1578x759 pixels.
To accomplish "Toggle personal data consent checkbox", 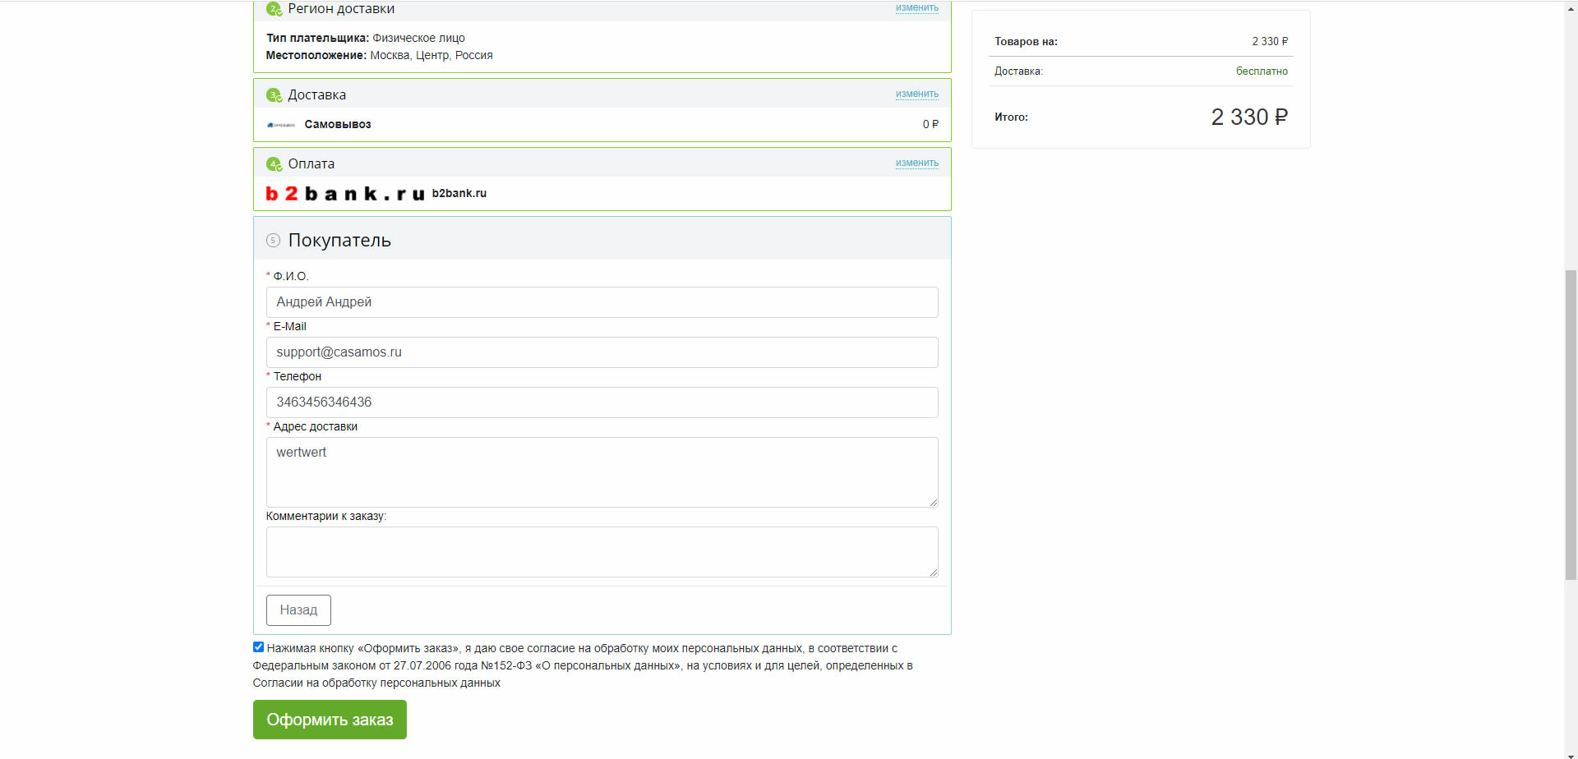I will tap(258, 647).
